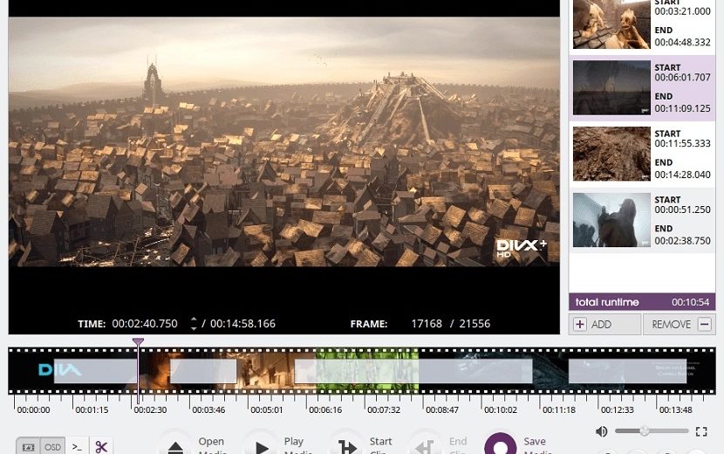Click the plus icon beside ADD
The width and height of the screenshot is (724, 454).
point(580,324)
